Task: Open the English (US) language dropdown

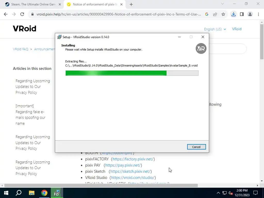Action: click(215, 29)
